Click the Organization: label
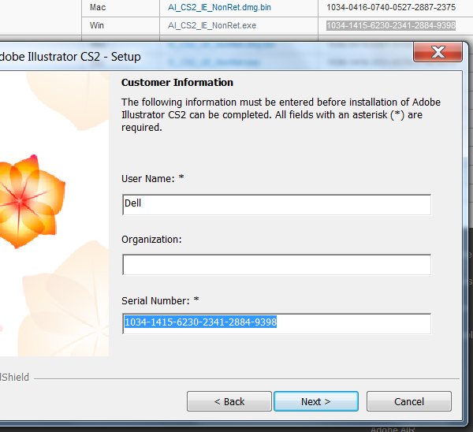The image size is (473, 432). pyautogui.click(x=151, y=239)
